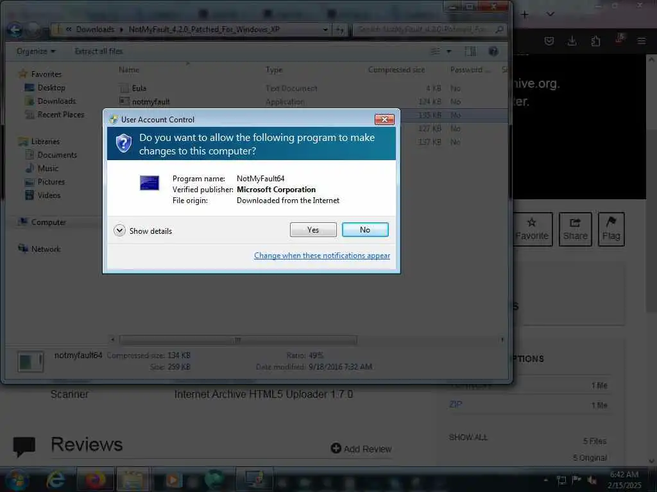
Task: Open the browser's Extensions icon
Action: 595,41
